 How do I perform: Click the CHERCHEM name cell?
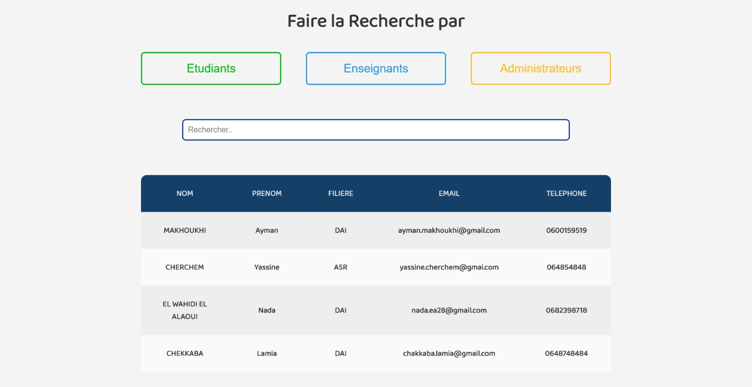185,267
